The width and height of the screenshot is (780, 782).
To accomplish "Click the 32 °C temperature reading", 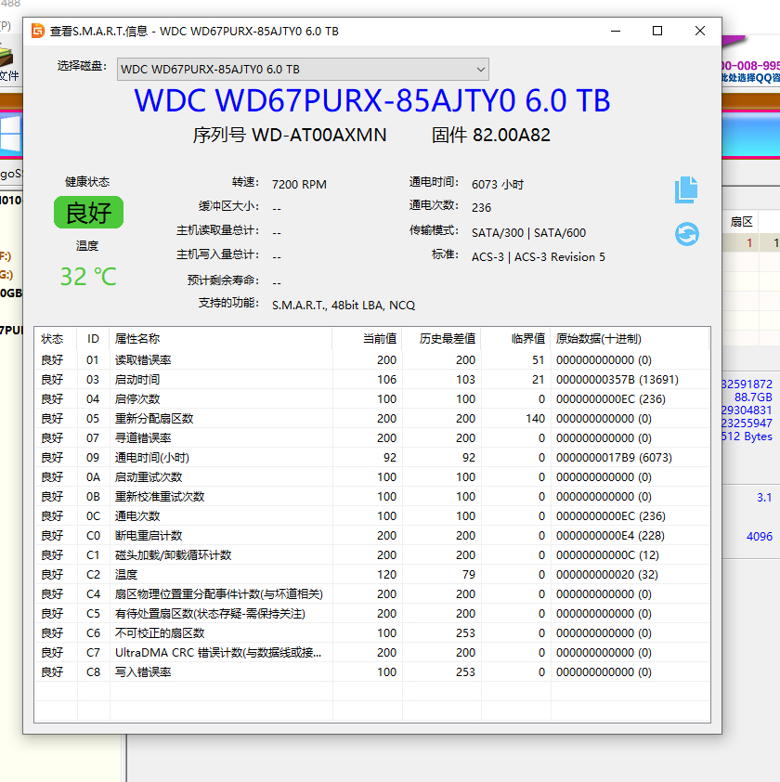I will click(88, 277).
